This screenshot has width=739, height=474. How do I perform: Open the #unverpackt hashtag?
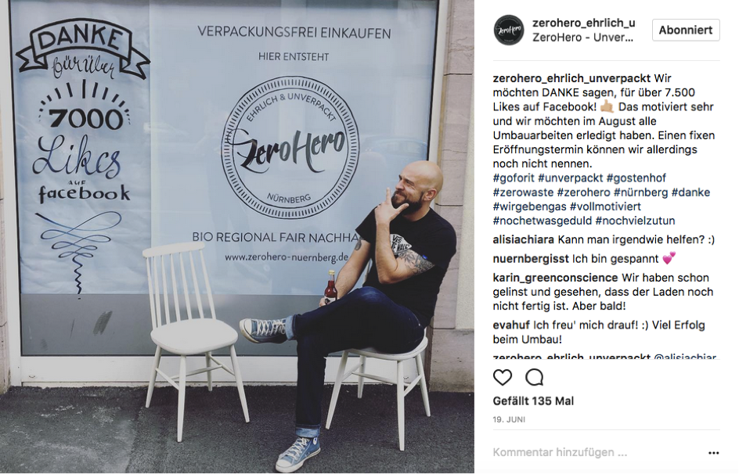[x=570, y=178]
